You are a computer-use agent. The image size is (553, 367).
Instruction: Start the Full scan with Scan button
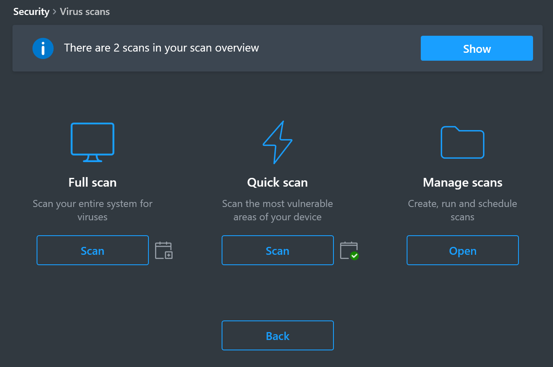click(93, 250)
